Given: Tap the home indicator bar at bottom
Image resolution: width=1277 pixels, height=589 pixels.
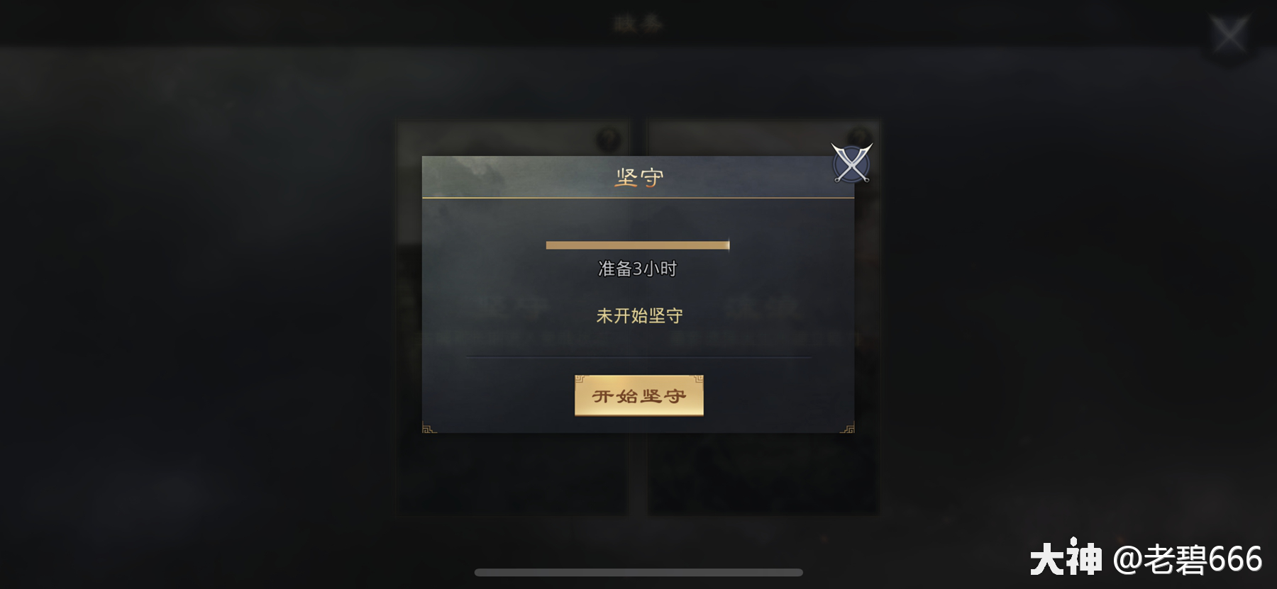Looking at the screenshot, I should (638, 572).
